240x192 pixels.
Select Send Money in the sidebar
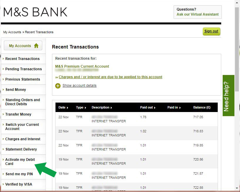pos(16,89)
